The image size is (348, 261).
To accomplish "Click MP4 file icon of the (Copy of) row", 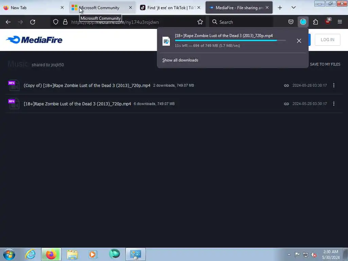I will coord(14,85).
